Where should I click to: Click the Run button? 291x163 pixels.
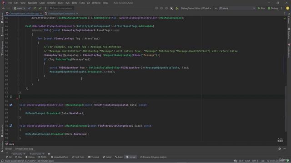[262, 8]
